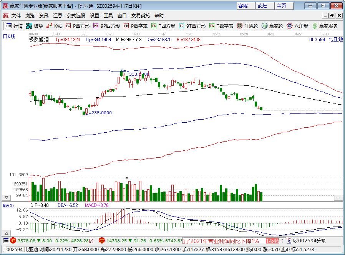Viewport: 345px width, 255px height.
Task: Click the 板块 blocks icon
Action: 29,26
